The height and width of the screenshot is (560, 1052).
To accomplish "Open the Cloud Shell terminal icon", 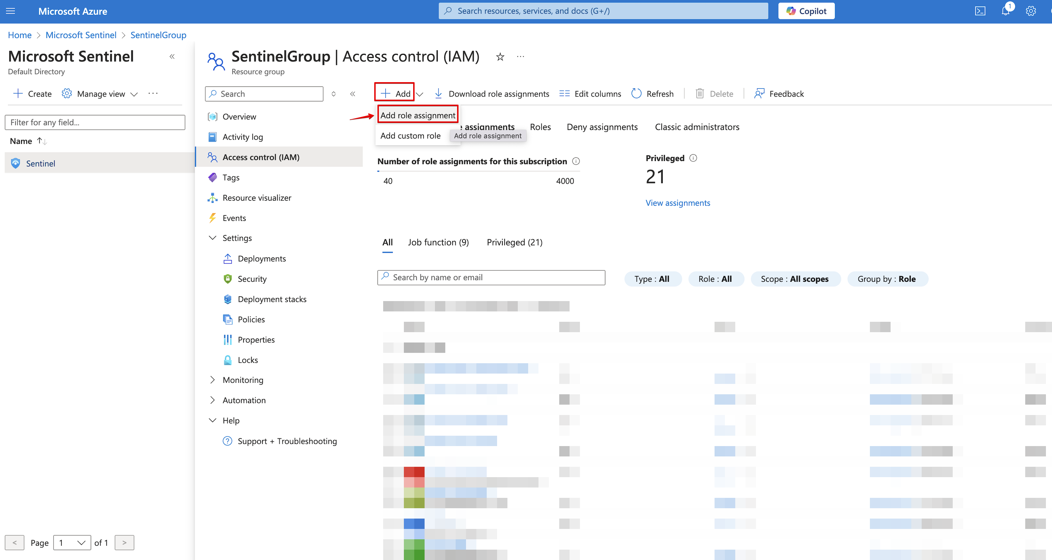I will pos(980,11).
